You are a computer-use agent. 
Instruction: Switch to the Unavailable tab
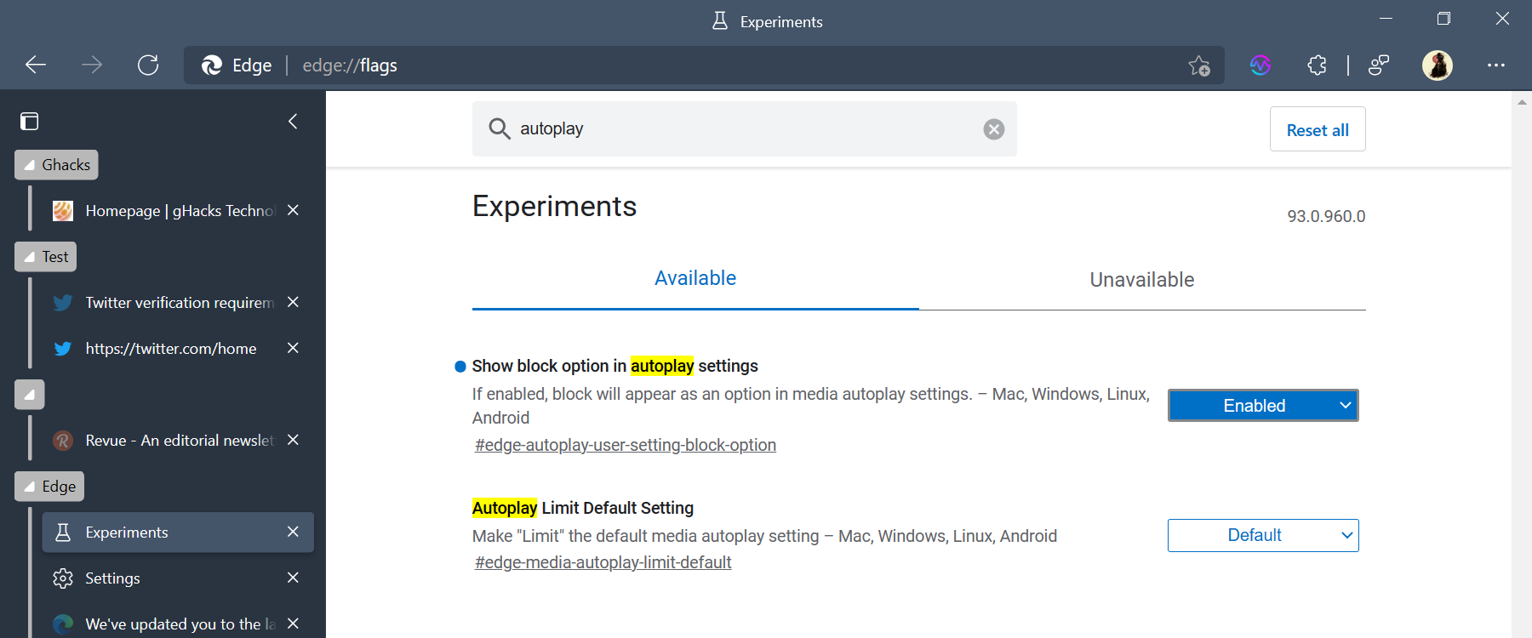[x=1141, y=280]
